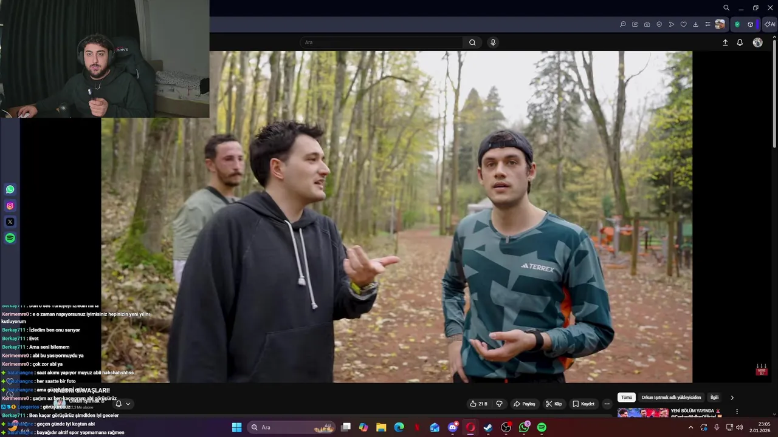Image resolution: width=778 pixels, height=437 pixels.
Task: Open the extensions cube icon
Action: pos(751,24)
